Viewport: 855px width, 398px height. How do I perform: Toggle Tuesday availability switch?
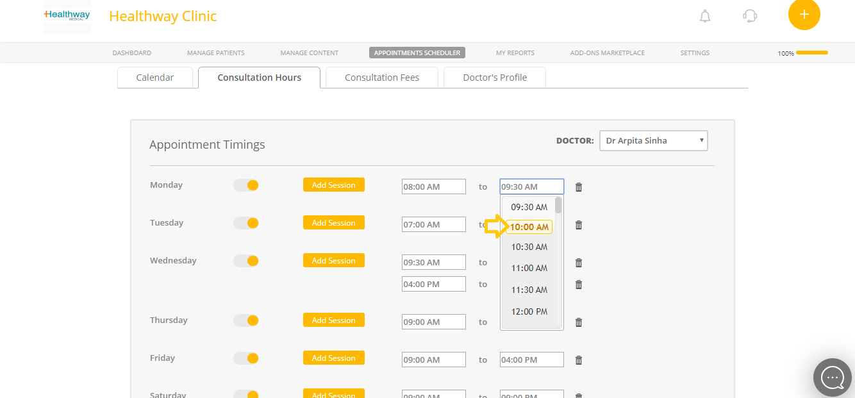coord(246,223)
